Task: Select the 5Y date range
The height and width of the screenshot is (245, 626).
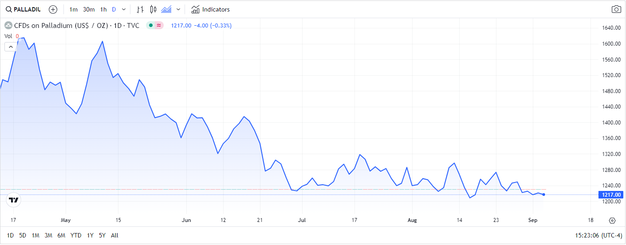Action: (x=102, y=235)
